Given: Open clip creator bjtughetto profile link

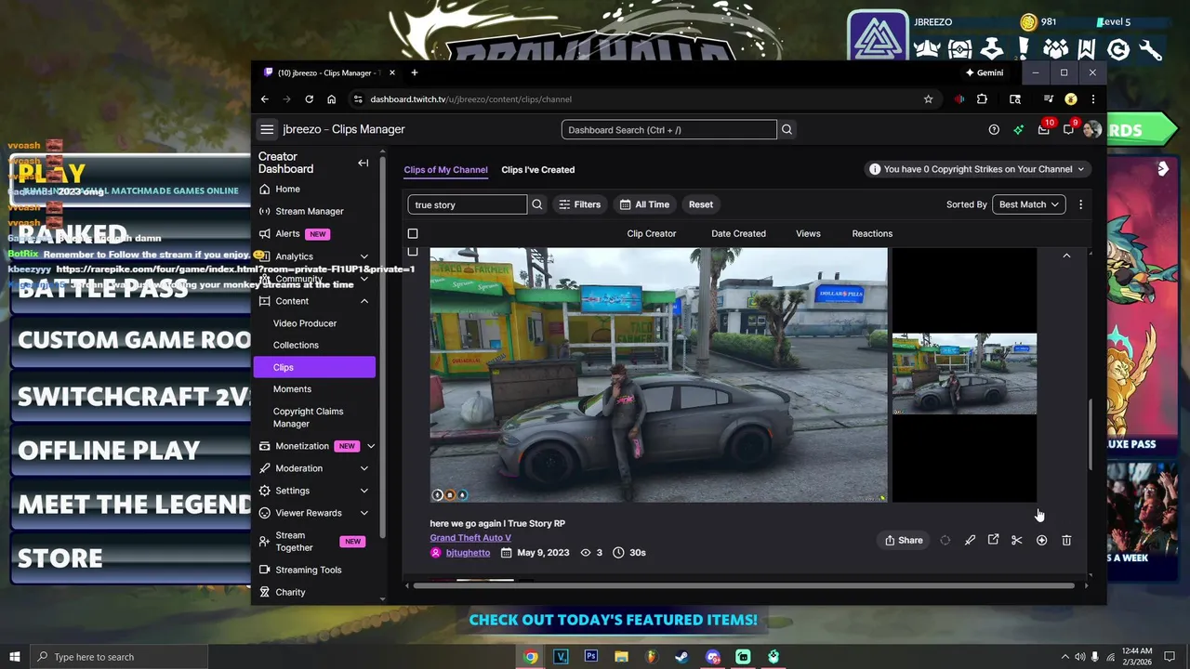Looking at the screenshot, I should 468,553.
